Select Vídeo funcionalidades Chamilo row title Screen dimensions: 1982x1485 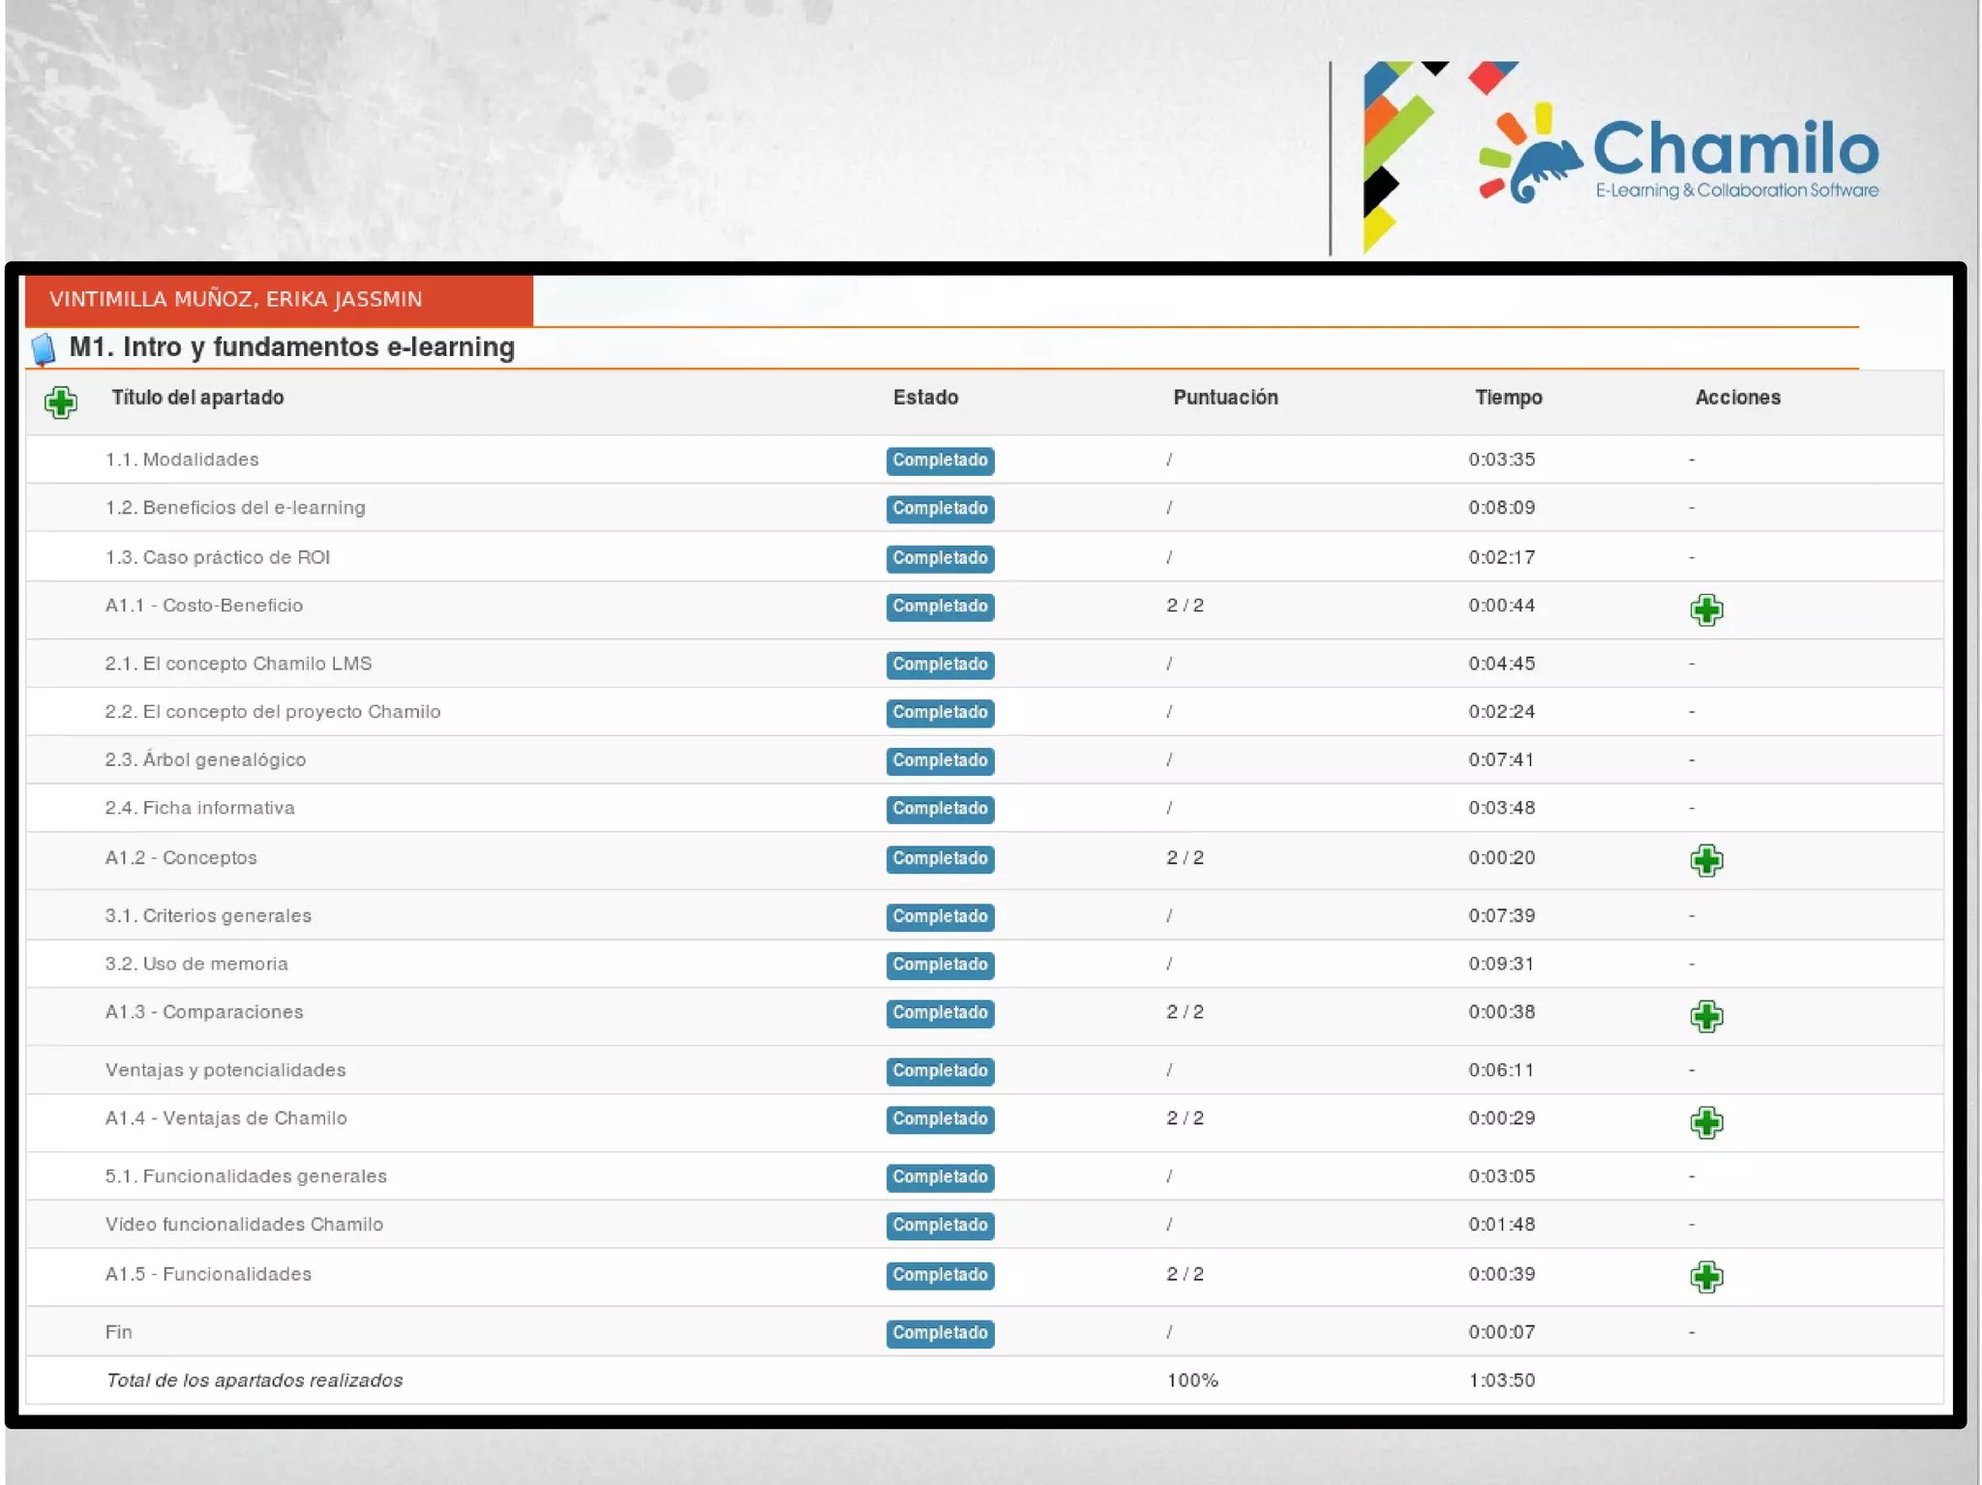(244, 1225)
